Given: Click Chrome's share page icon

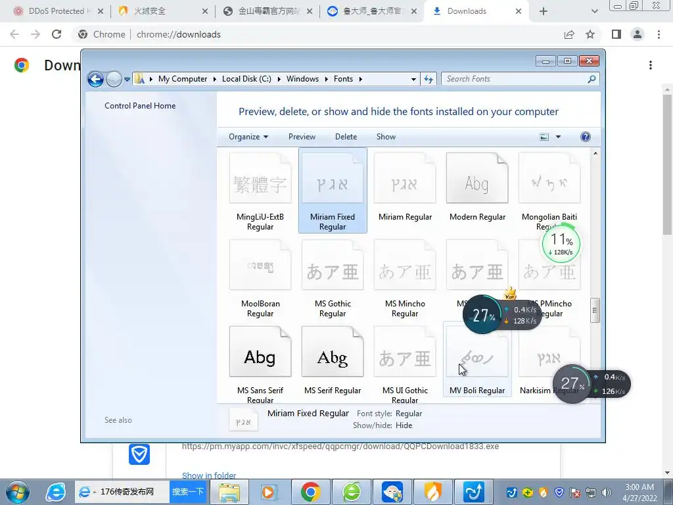Looking at the screenshot, I should [x=569, y=34].
